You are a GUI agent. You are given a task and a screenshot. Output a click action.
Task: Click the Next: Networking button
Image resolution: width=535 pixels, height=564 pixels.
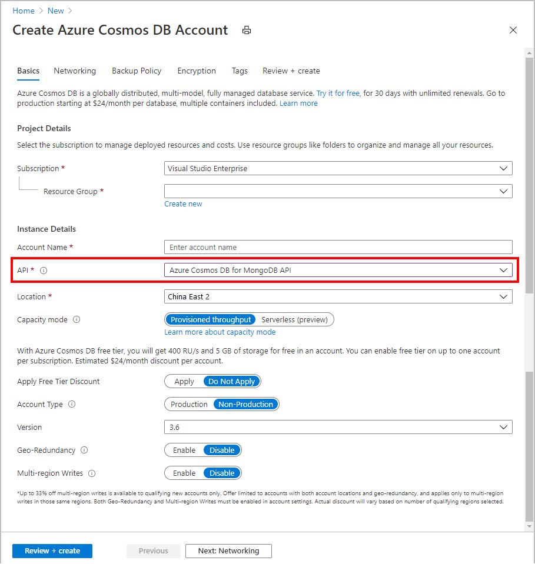click(228, 551)
